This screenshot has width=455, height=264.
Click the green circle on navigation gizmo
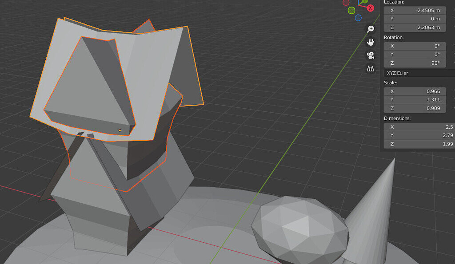pos(351,10)
